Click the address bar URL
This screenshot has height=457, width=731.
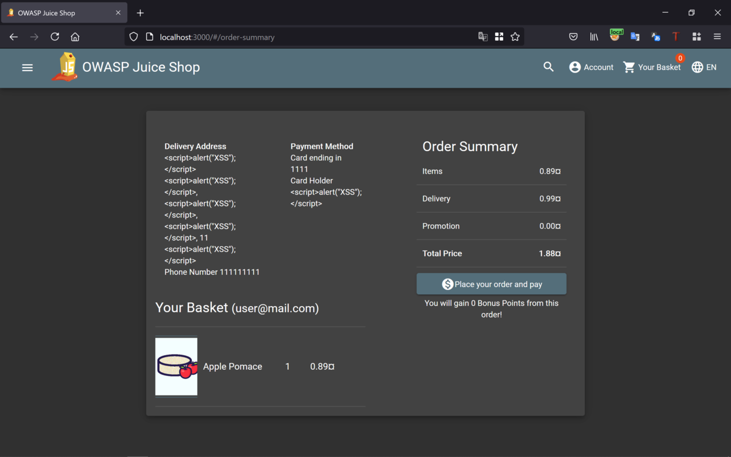coord(217,37)
